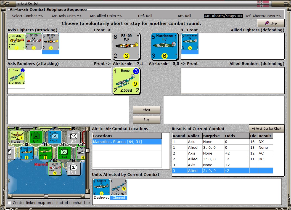291x210 pixels.
Task: Click the Stay button
Action: coord(146,120)
